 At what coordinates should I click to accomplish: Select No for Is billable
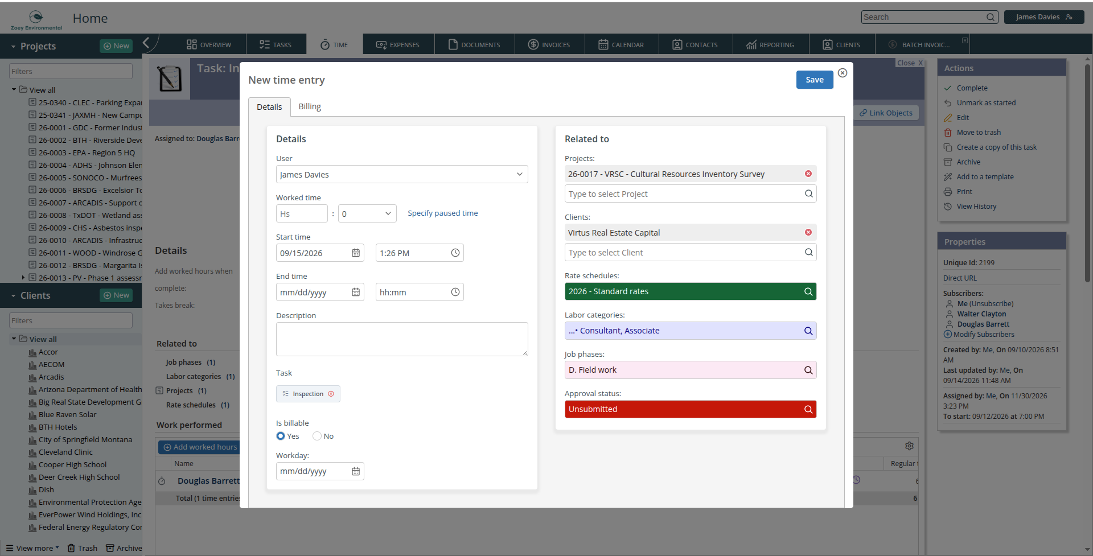point(317,436)
